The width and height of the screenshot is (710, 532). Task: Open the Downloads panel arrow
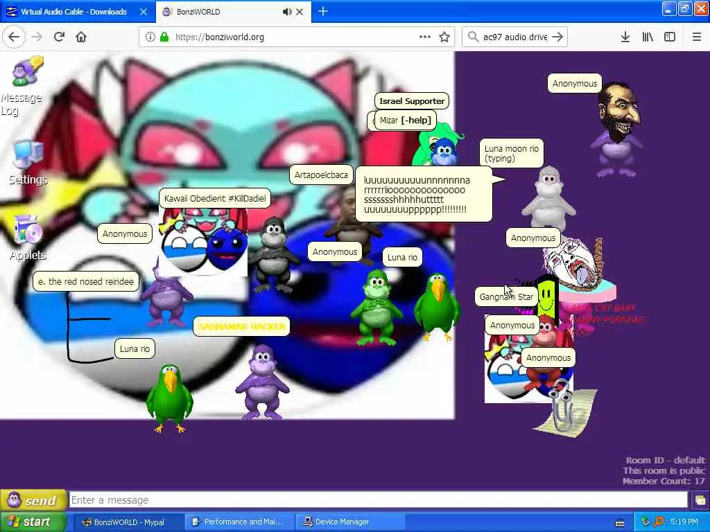tap(625, 37)
